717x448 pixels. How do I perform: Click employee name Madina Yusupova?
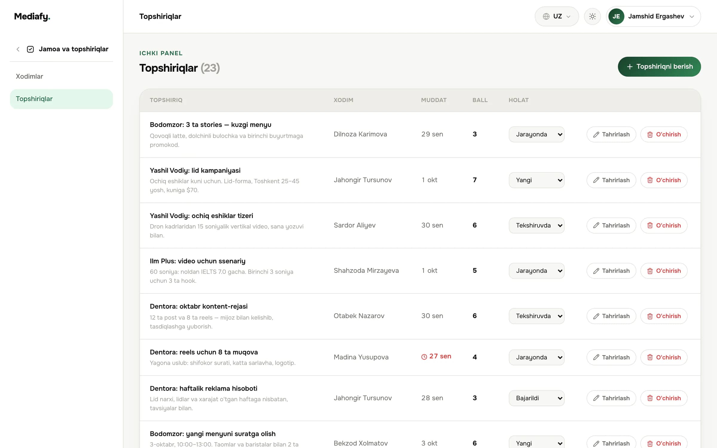(361, 357)
